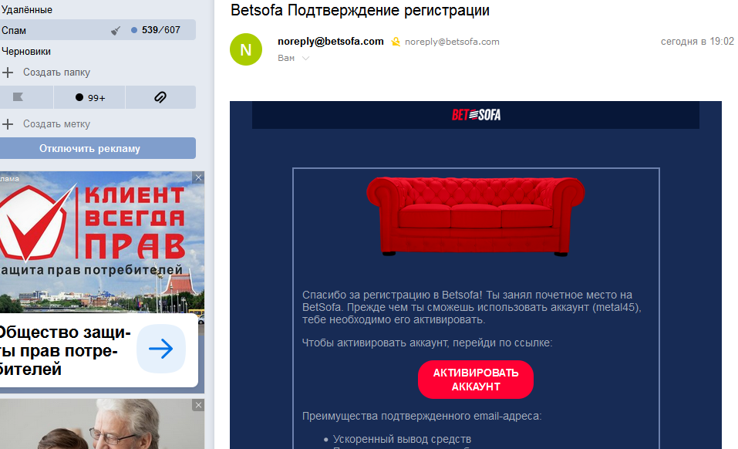
Task: Click the Активировать аккаунт button
Action: 475,380
